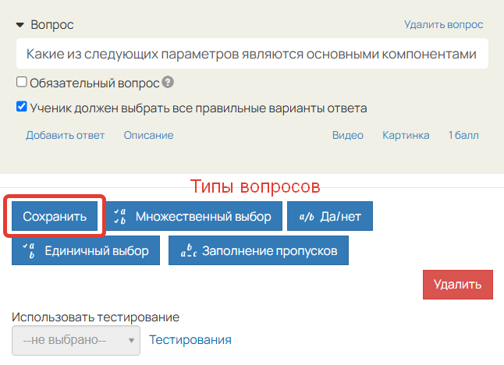Image resolution: width=504 pixels, height=365 pixels.
Task: Collapse the Вопрос section triangle
Action: pyautogui.click(x=20, y=25)
